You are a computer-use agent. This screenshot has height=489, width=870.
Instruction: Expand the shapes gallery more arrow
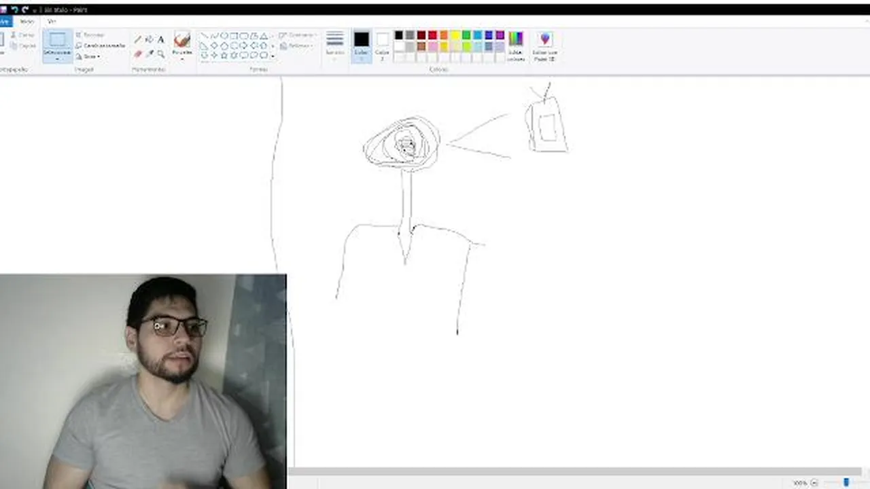click(x=273, y=56)
